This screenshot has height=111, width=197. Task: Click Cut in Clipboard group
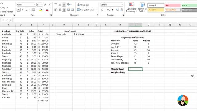point(2,3)
